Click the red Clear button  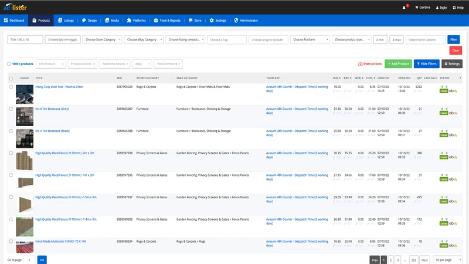coord(456,50)
